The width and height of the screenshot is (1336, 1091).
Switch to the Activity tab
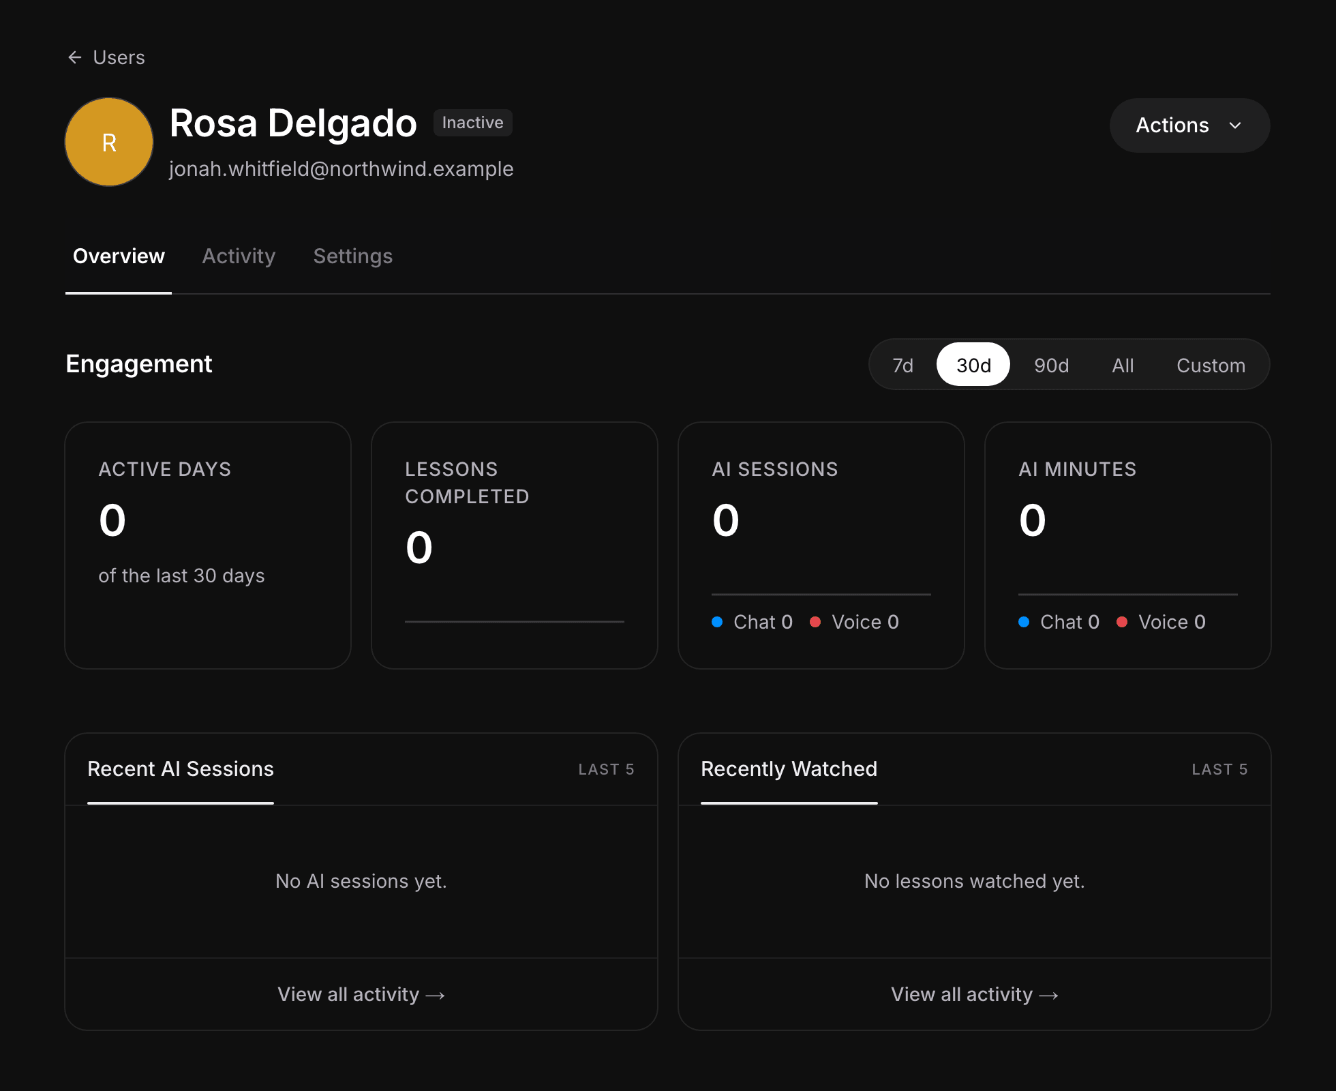point(239,256)
